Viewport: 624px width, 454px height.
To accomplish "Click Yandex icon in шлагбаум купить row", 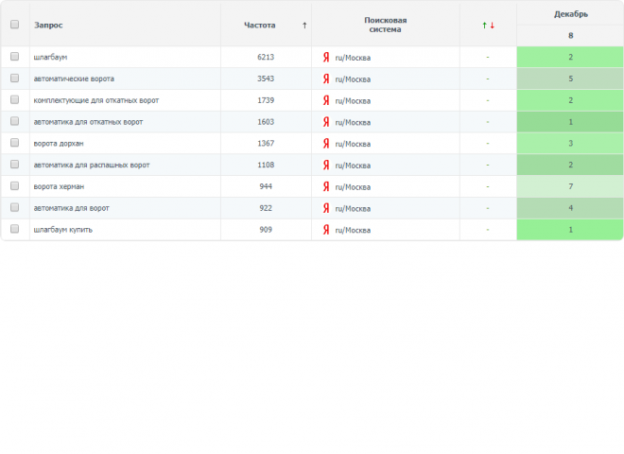I will point(326,230).
